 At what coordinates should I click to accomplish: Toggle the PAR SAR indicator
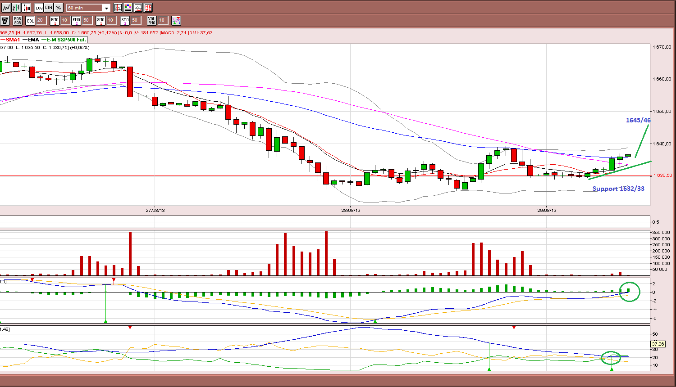[x=18, y=21]
